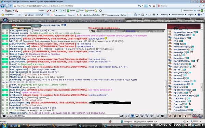Click the Яндекс logo on the toolbar

tap(8, 11)
